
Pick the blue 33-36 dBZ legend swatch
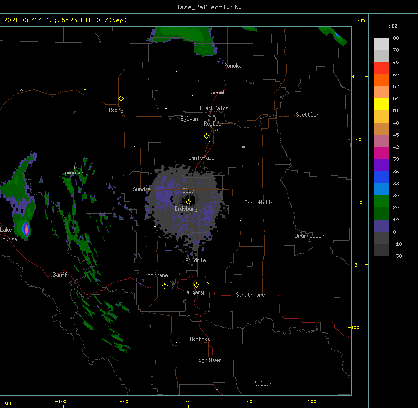381,177
